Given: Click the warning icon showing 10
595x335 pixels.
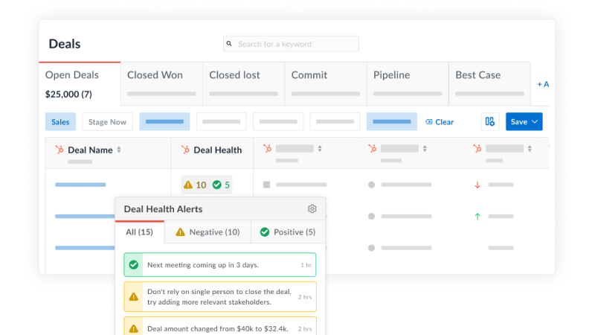Looking at the screenshot, I should pos(188,185).
